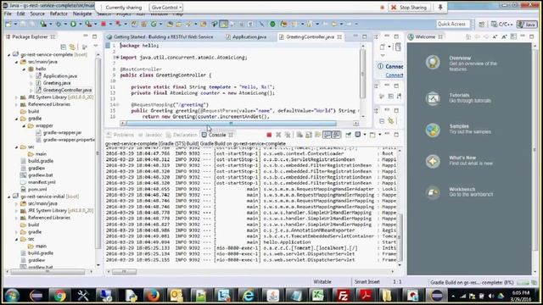
Task: Open Firefox from the taskbar
Action: pos(153,296)
